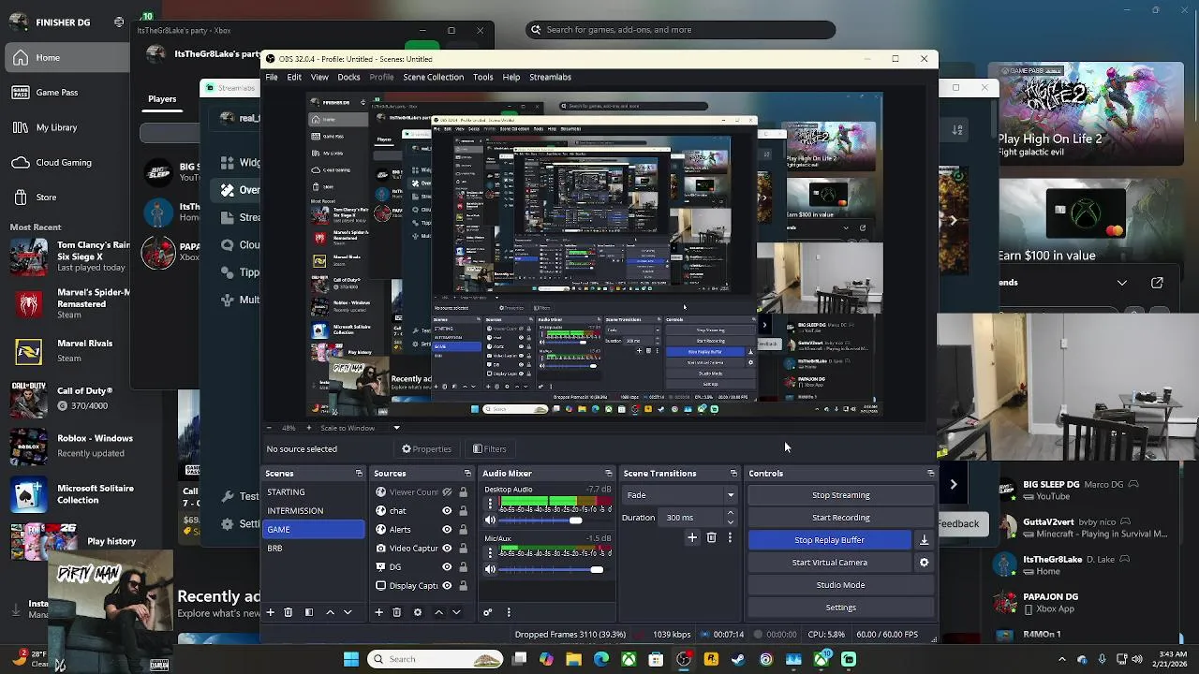Open OBS Settings button

point(840,608)
